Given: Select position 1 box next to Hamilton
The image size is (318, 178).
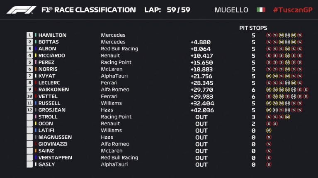Looking at the screenshot, I should 29,35.
